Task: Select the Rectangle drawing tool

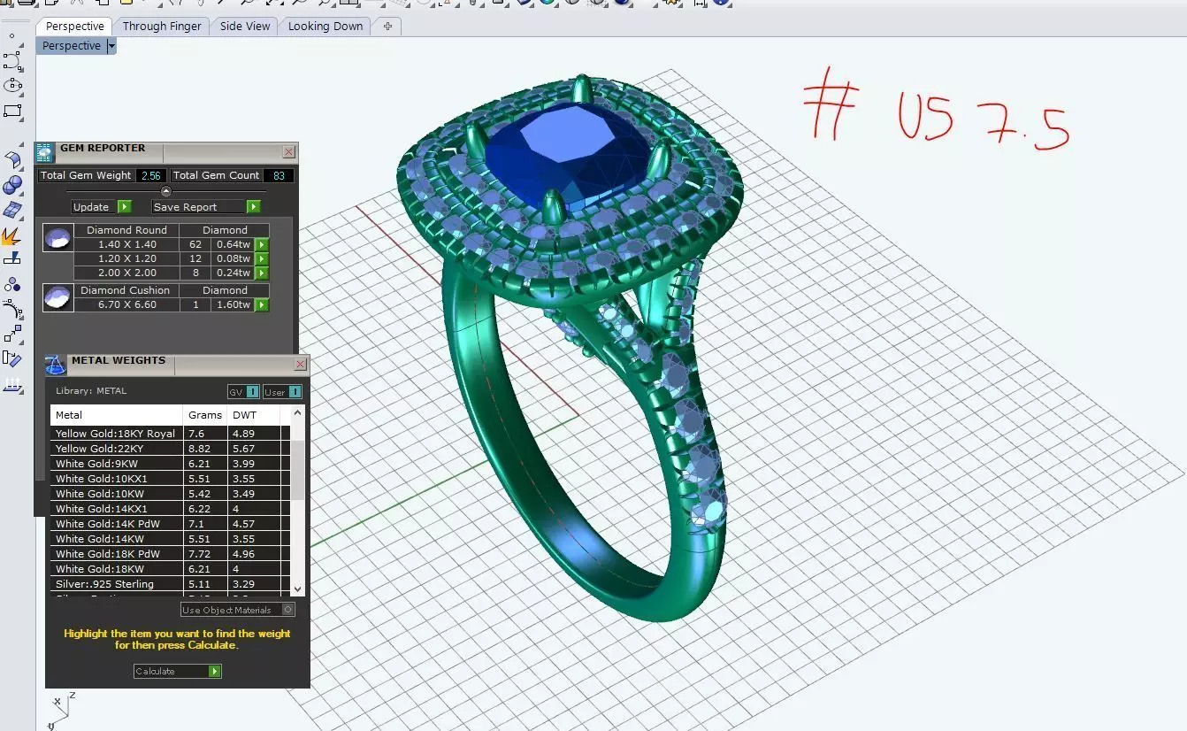Action: [12, 112]
